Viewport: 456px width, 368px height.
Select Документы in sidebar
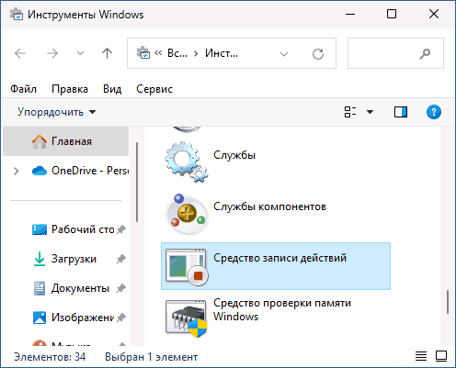65,288
